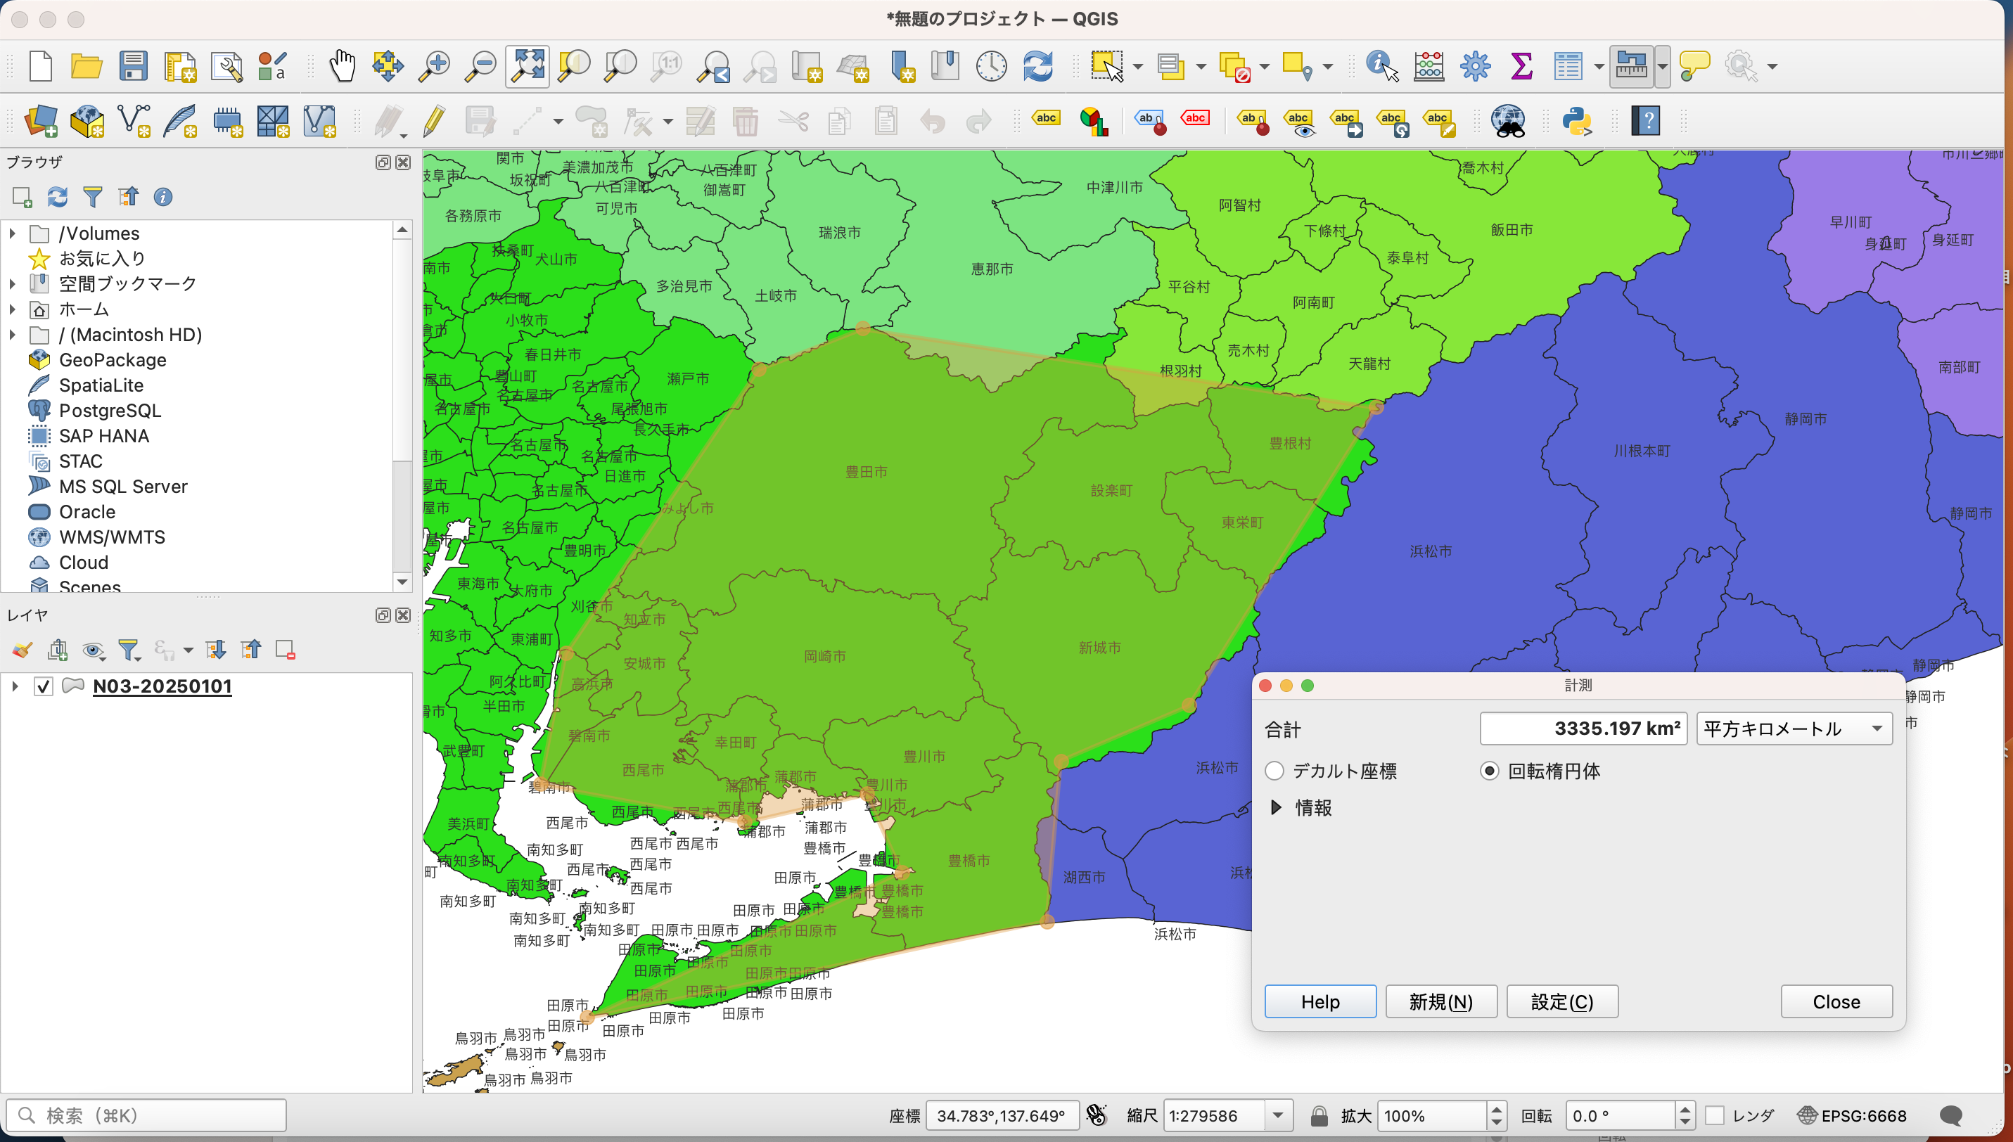Click the Save Project floppy icon
2013x1142 pixels.
click(x=134, y=66)
